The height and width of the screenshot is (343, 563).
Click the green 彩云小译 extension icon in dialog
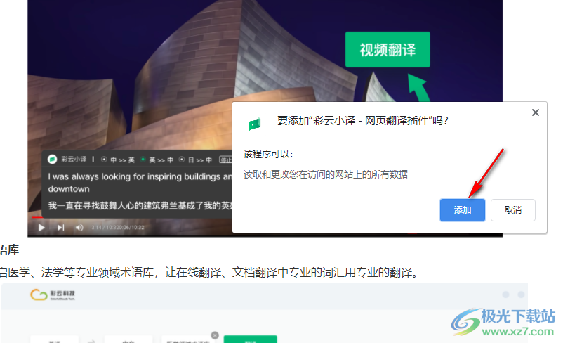[x=255, y=124]
